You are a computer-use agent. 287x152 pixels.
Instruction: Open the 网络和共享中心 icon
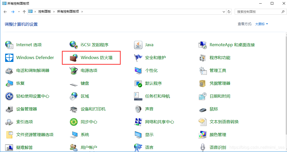coord(138,122)
